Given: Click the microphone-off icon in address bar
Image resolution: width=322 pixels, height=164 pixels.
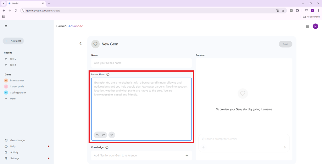Looking at the screenshot, I should (277, 10).
